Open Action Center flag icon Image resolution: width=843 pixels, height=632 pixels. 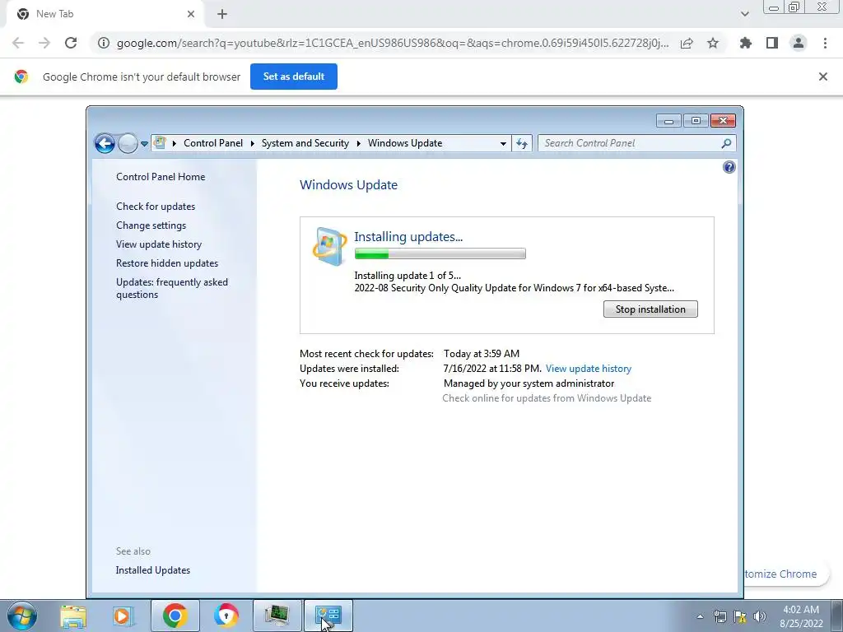740,616
